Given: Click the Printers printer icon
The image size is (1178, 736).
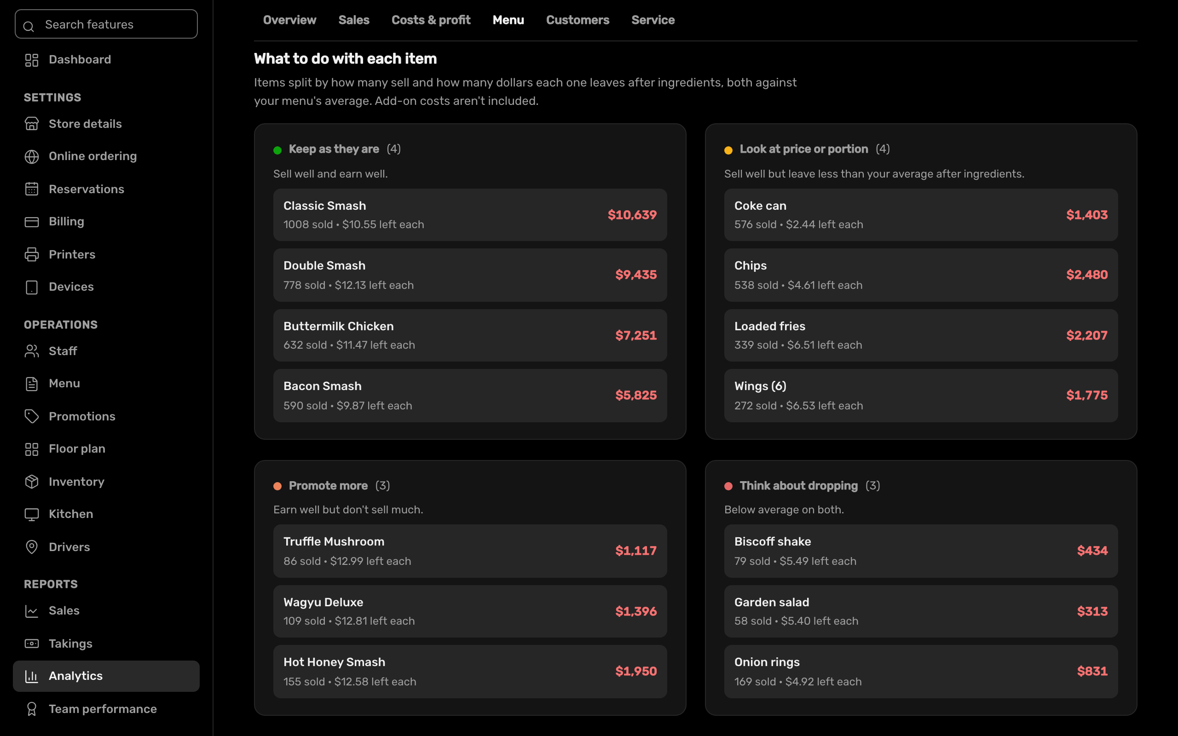Looking at the screenshot, I should click(32, 254).
